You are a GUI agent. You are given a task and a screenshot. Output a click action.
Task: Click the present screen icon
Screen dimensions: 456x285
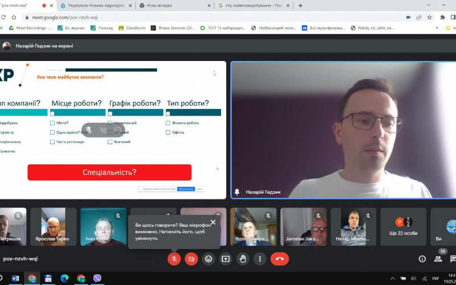[x=226, y=259]
